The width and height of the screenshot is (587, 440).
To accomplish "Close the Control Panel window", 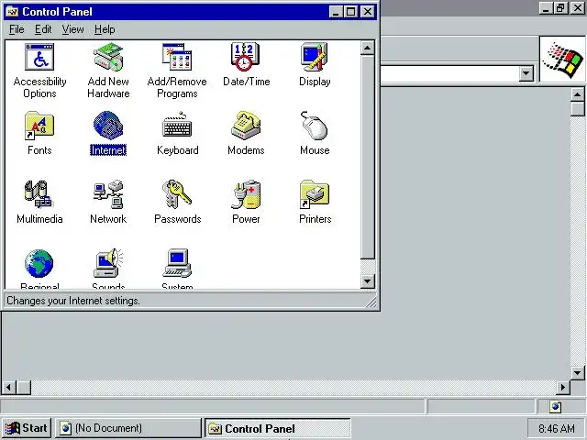I will [x=367, y=12].
